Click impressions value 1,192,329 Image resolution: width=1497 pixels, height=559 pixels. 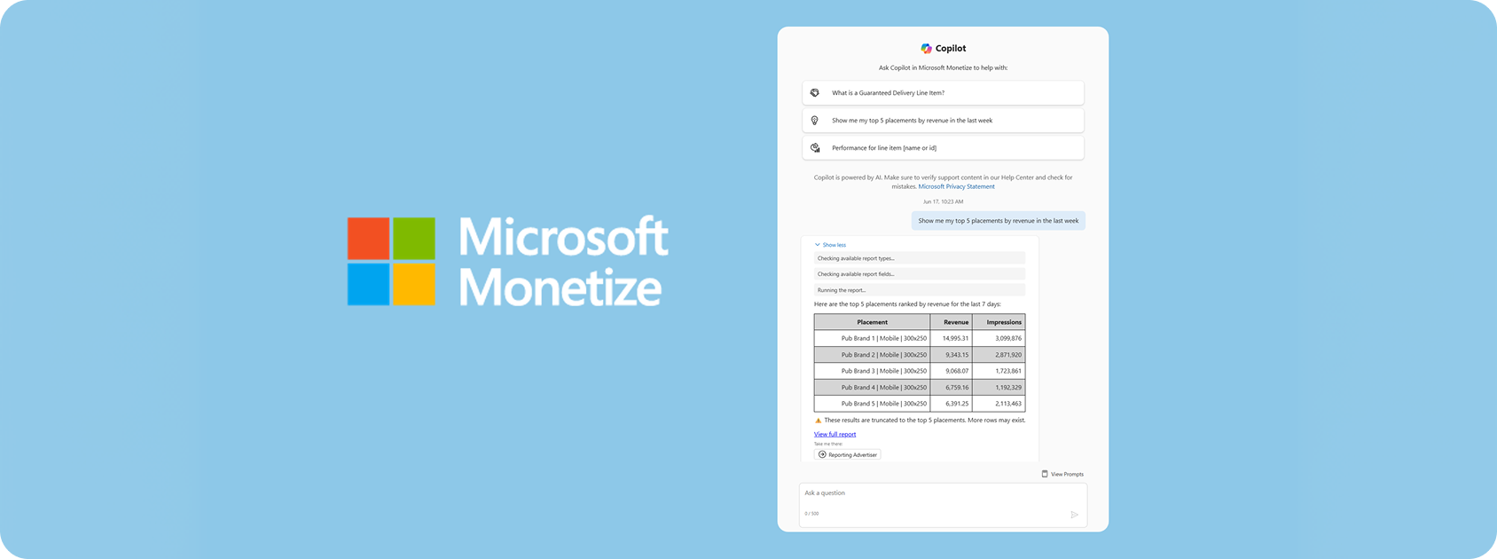[x=1008, y=387]
